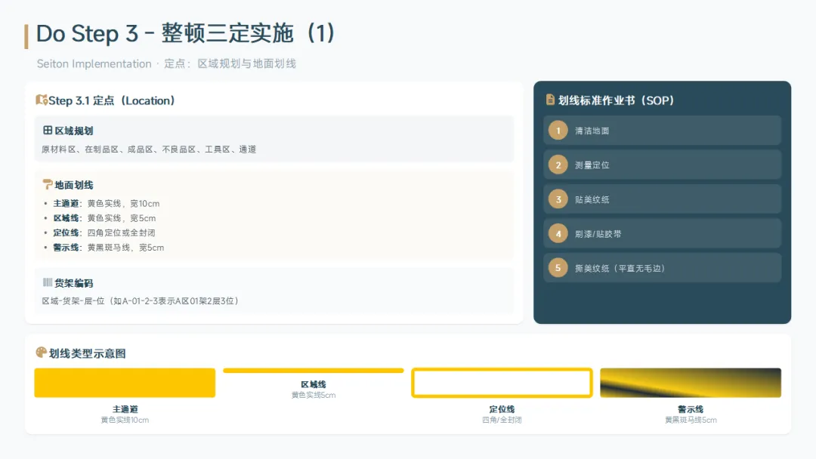Click the heading 划线标准作业书（SOP）

coord(617,100)
